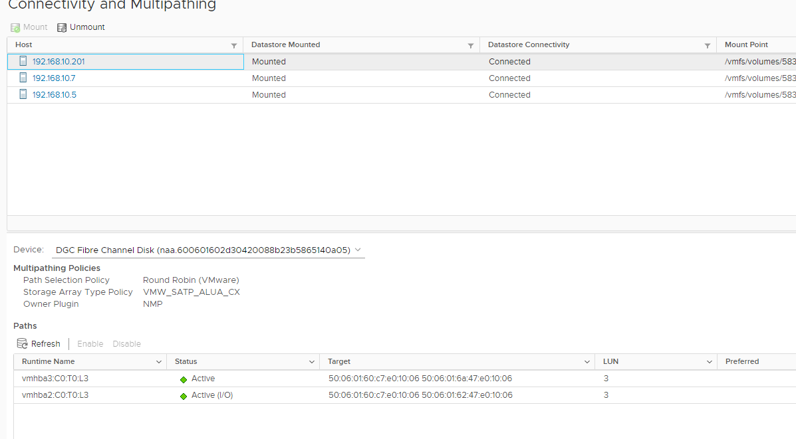Open the filter icon on the Host column
The height and width of the screenshot is (439, 796).
(233, 44)
